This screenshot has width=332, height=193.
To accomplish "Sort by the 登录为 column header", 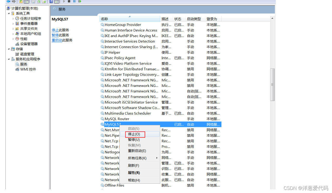I will pos(213,19).
